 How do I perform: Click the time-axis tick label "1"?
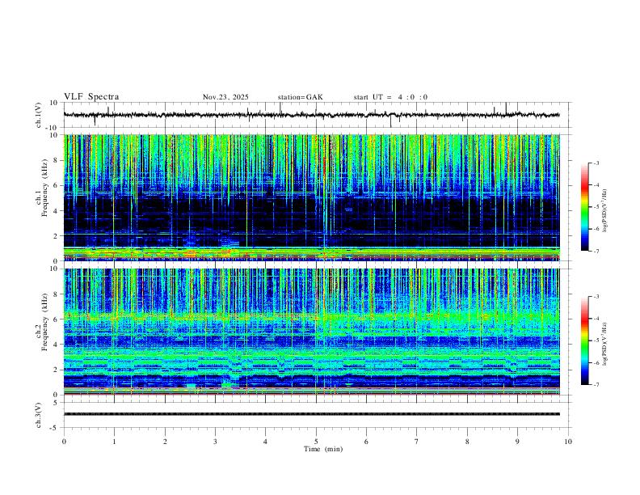[115, 442]
